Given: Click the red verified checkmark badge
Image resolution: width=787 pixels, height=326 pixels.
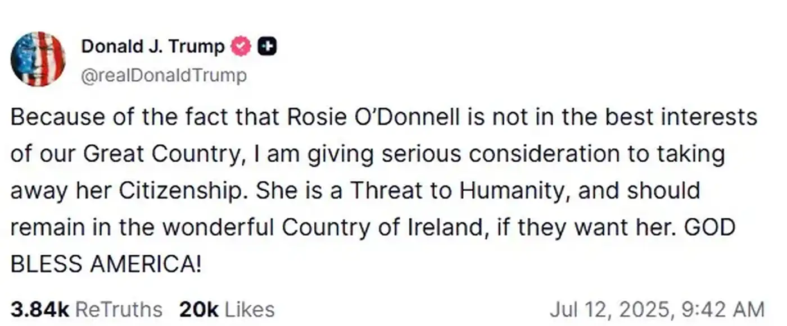Looking at the screenshot, I should pyautogui.click(x=242, y=47).
